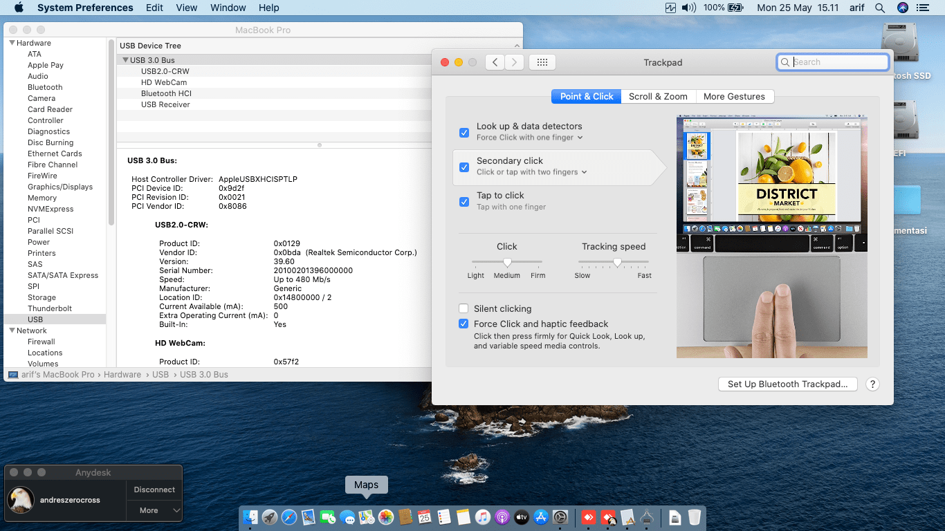Open the Apple menu
This screenshot has height=531, width=945.
[x=19, y=8]
